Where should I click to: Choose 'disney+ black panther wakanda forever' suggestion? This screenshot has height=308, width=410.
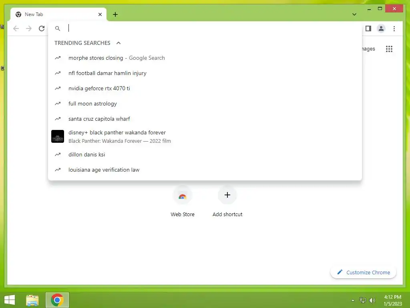coord(205,136)
